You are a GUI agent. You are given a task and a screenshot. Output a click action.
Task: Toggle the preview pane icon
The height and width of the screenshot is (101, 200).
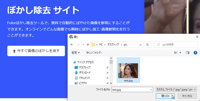point(188,53)
